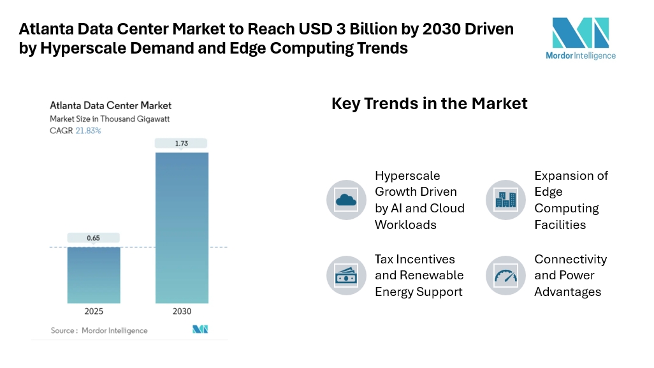Viewport: 654px width, 368px height.
Task: Click the 0.65 value label
Action: (x=94, y=238)
